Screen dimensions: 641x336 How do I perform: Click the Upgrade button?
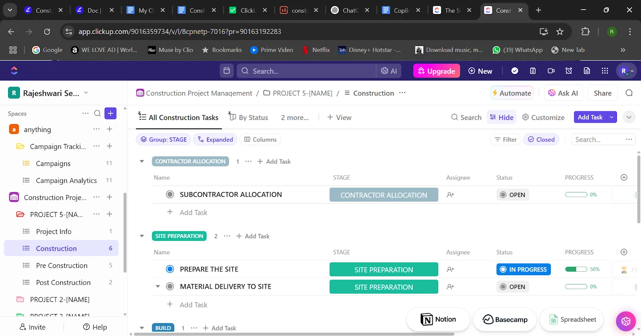(x=437, y=71)
